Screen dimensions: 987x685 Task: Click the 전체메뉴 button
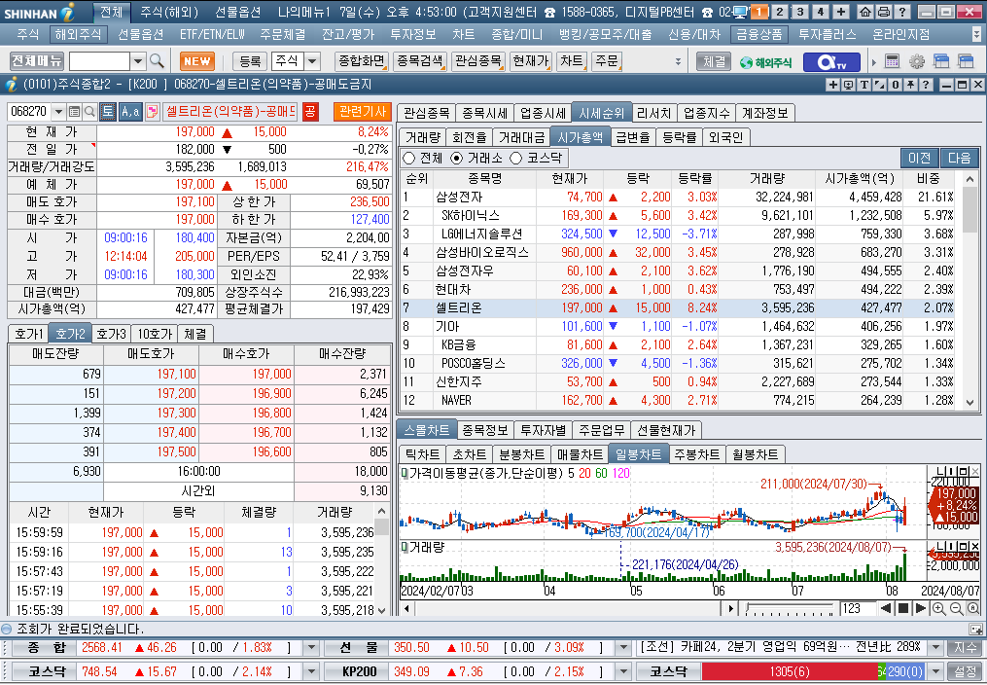point(37,61)
